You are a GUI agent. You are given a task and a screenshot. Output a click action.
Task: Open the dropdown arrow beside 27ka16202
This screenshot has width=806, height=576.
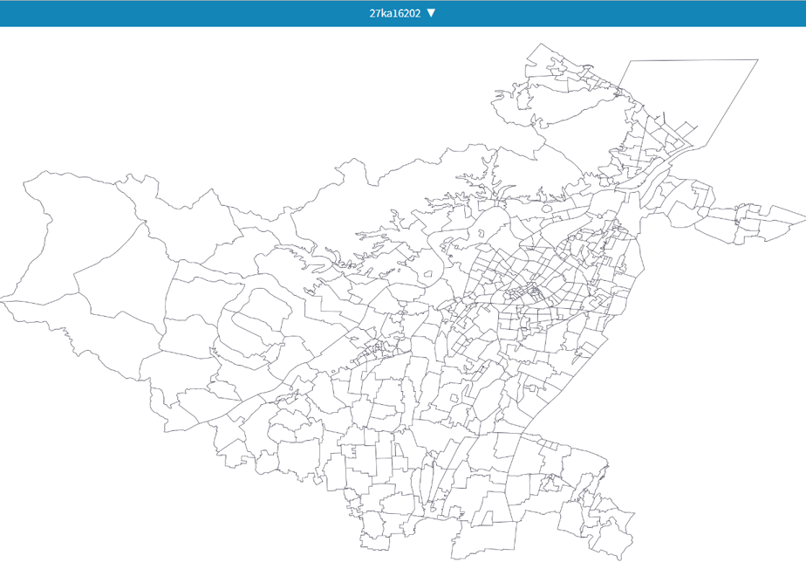[431, 13]
